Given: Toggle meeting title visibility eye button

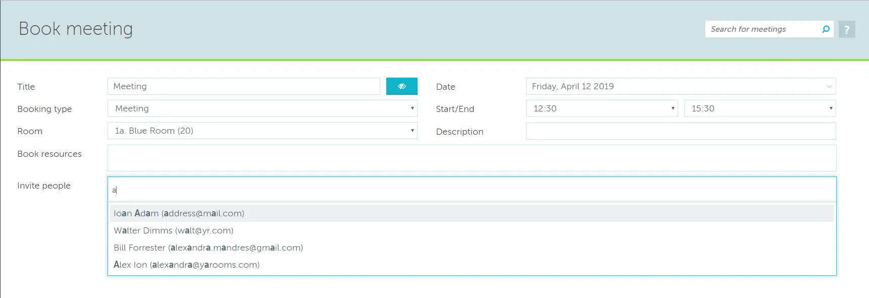Looking at the screenshot, I should pyautogui.click(x=401, y=86).
